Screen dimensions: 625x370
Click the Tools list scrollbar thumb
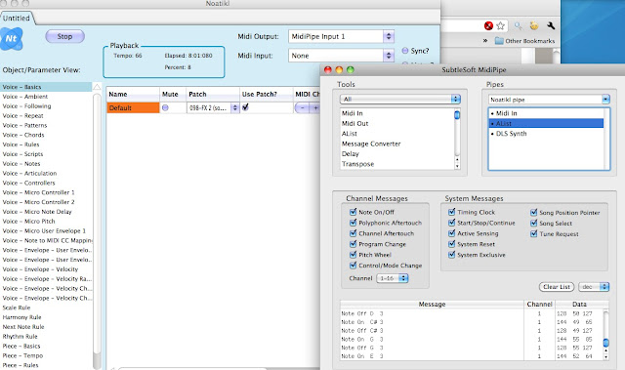(x=457, y=115)
